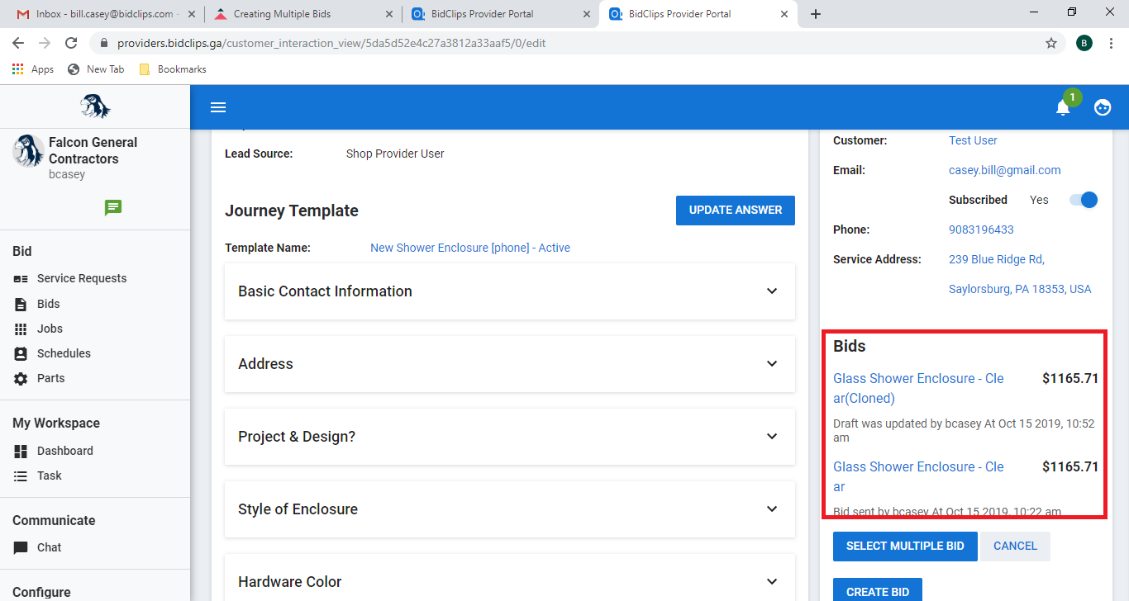The width and height of the screenshot is (1129, 601).
Task: Open New Shower Enclosure [phone] template link
Action: pos(470,248)
